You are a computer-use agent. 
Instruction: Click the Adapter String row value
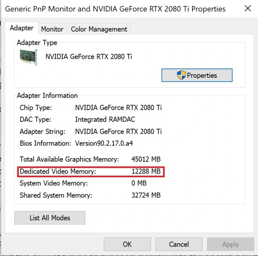click(118, 132)
